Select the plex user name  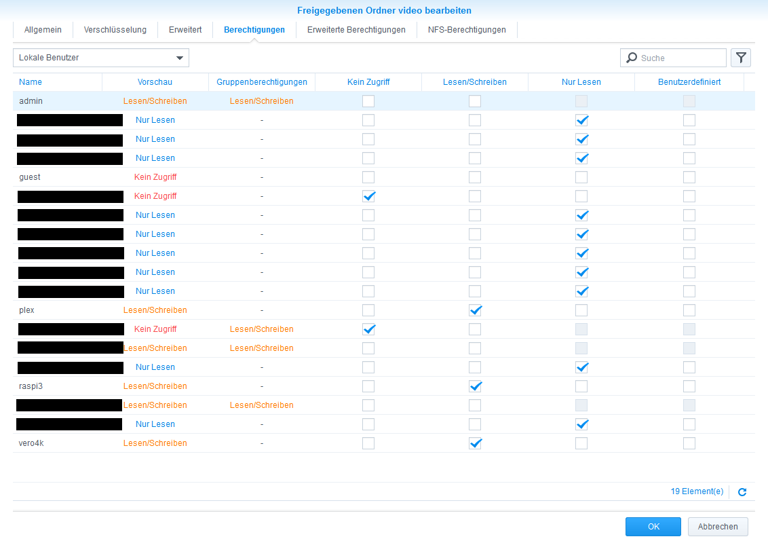pos(27,310)
